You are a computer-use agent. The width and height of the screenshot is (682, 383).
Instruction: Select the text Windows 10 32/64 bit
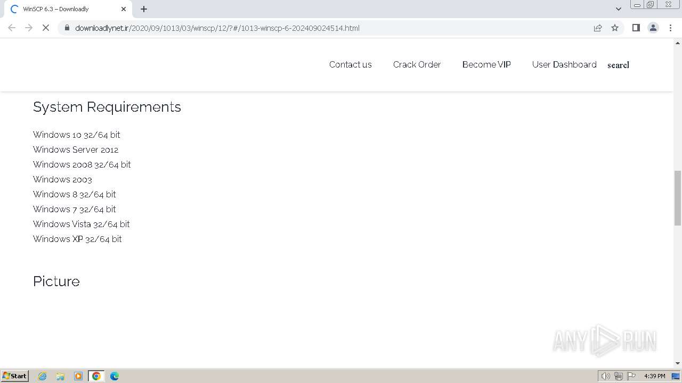coord(77,135)
